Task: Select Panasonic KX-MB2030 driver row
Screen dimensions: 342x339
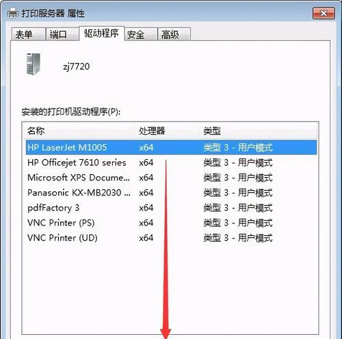Action: 171,193
